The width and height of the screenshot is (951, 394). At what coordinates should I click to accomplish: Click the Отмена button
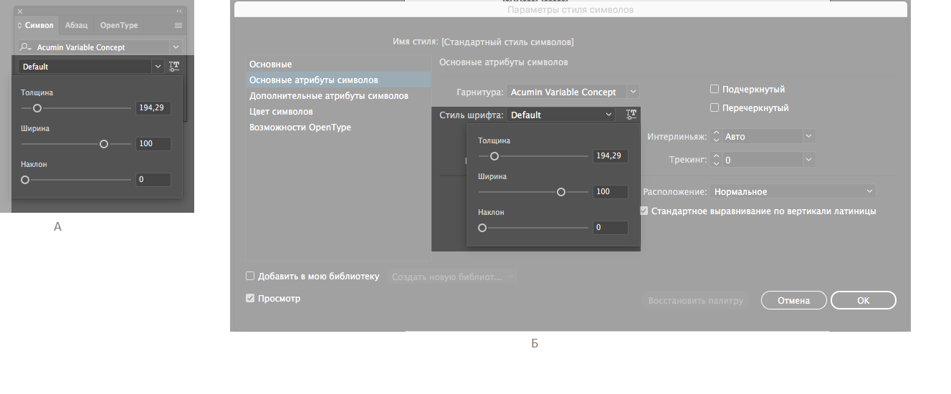pos(793,300)
